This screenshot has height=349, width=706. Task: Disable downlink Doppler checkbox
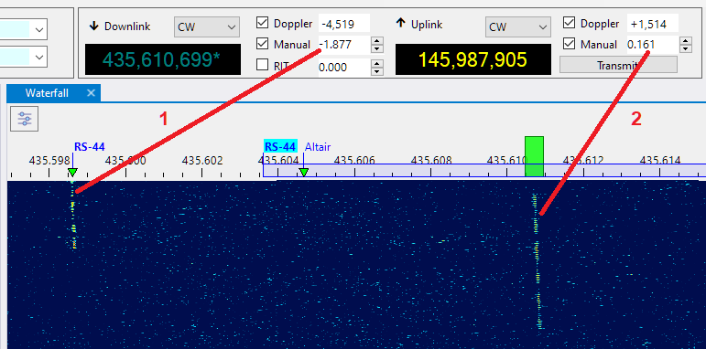pyautogui.click(x=262, y=23)
